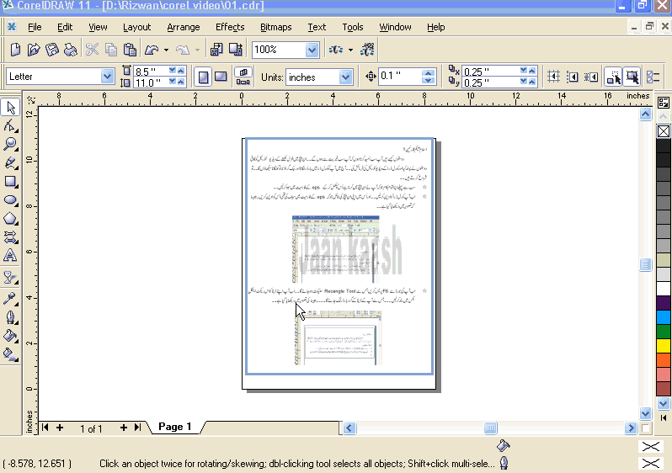
Task: Click the Paste icon
Action: point(130,50)
